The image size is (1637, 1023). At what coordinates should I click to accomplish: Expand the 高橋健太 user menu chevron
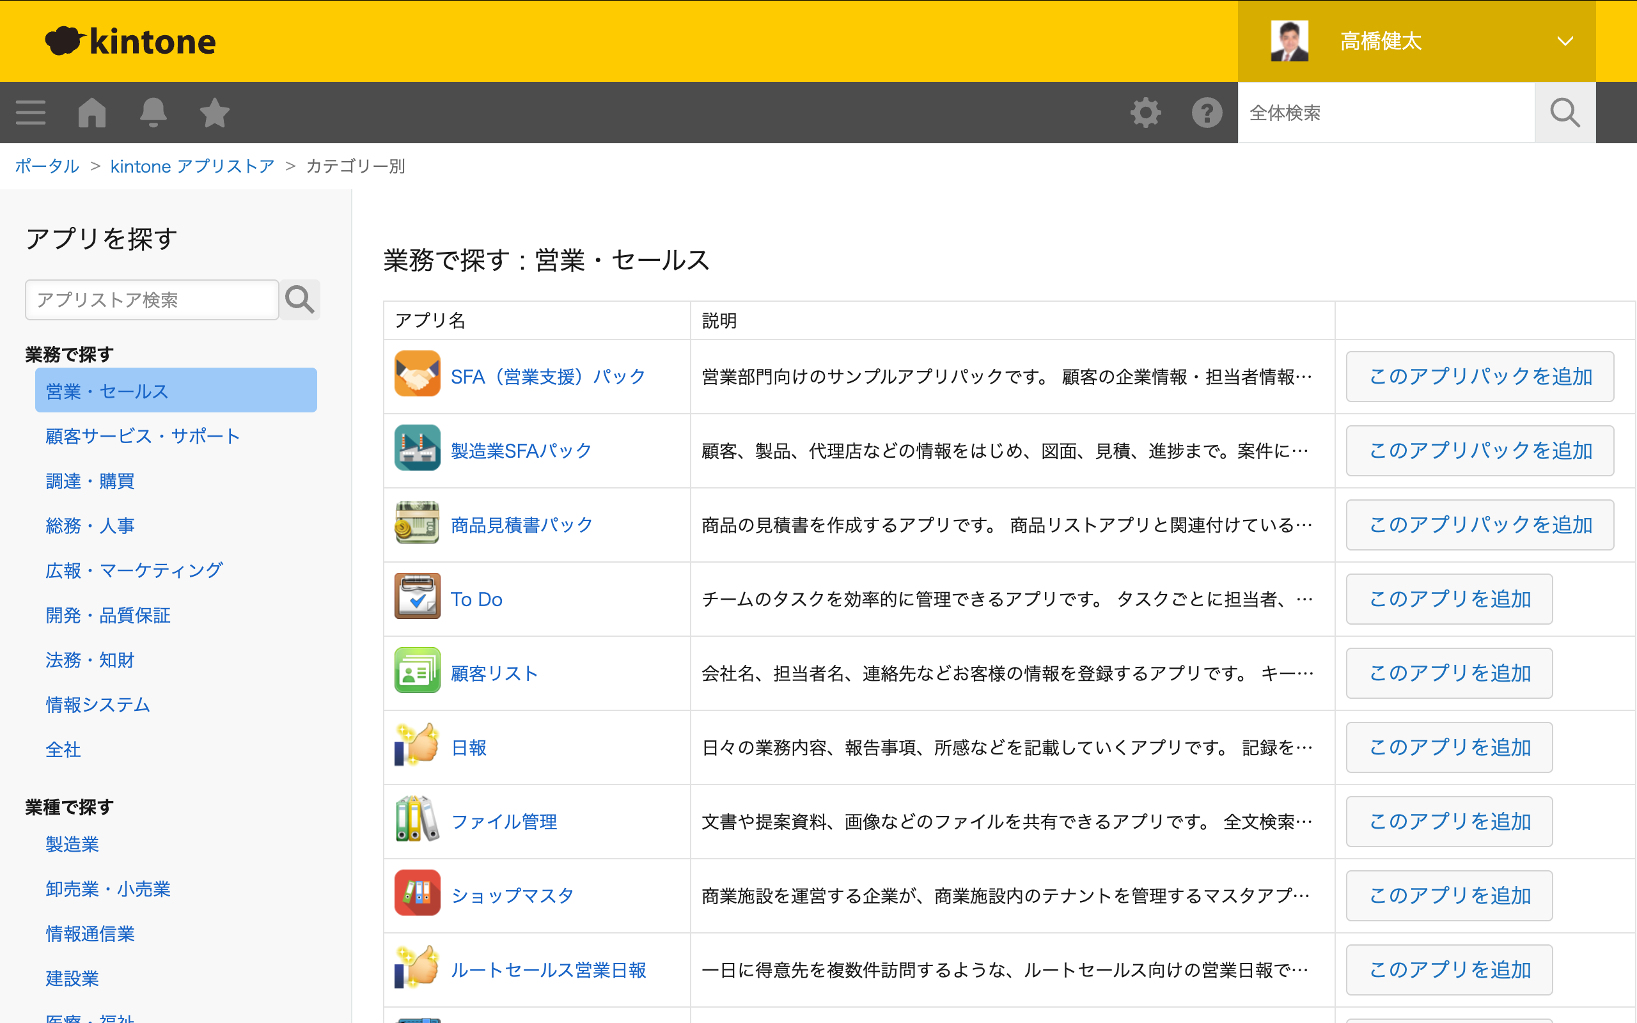coord(1565,42)
